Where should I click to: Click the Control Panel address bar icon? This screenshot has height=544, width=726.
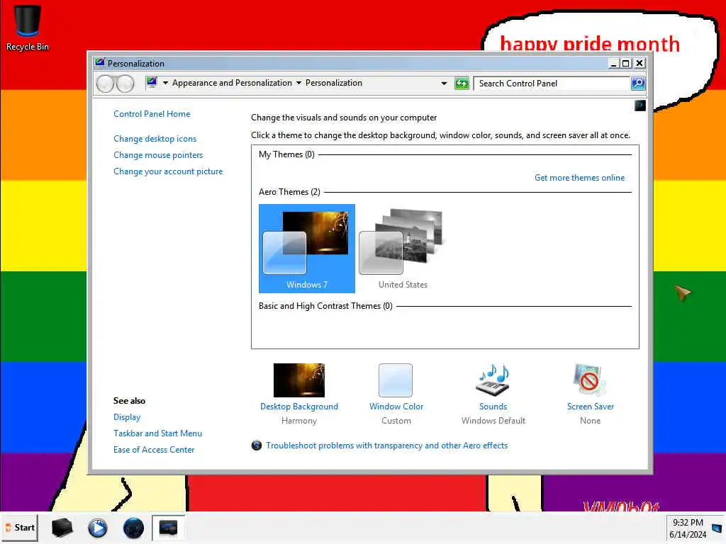click(152, 83)
